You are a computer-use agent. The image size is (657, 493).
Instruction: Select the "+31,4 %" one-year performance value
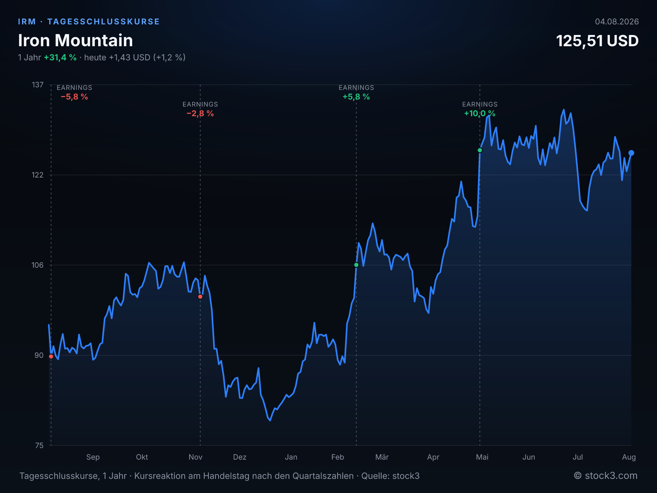click(60, 57)
